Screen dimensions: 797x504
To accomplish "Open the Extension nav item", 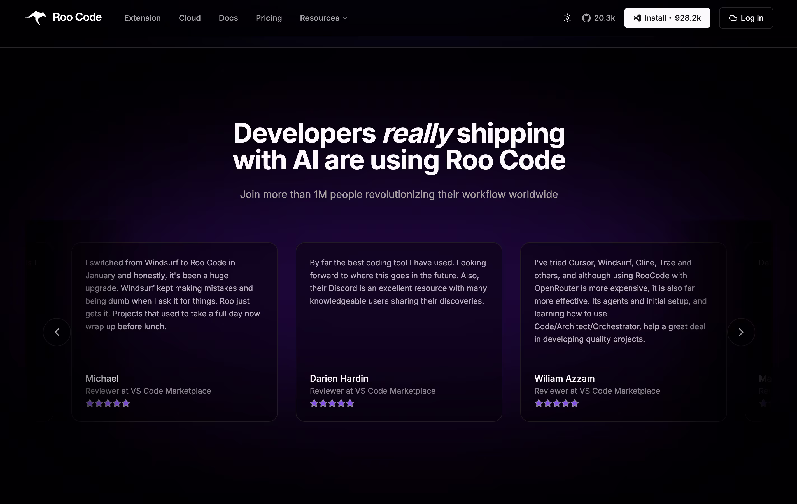I will click(x=142, y=18).
